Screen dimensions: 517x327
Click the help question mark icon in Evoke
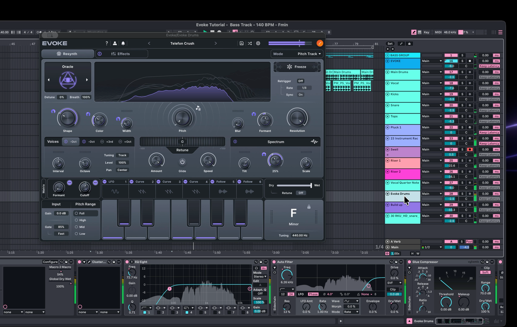(x=106, y=43)
